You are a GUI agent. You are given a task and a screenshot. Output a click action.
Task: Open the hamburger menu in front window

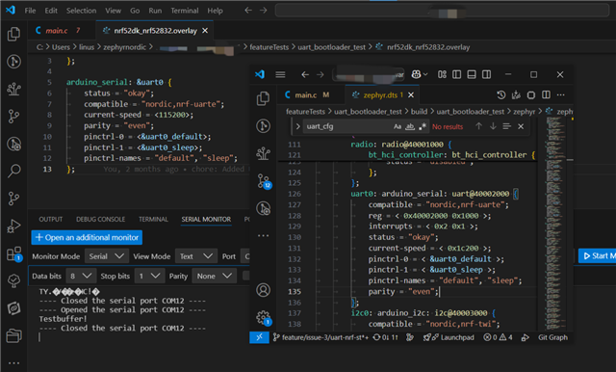pos(280,74)
